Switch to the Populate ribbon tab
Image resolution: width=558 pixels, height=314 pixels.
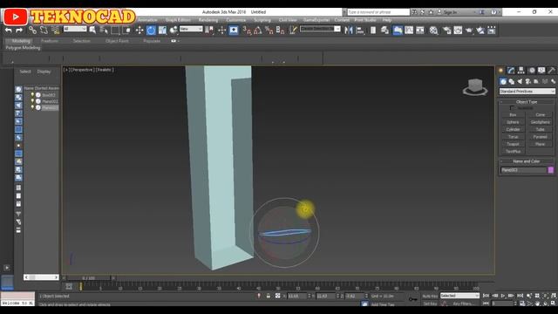coord(152,41)
